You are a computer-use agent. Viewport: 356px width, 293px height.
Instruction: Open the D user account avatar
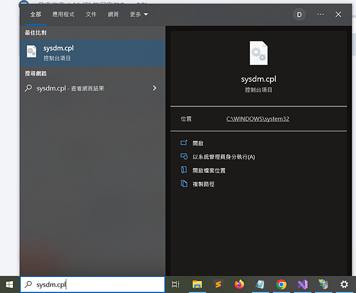pos(299,14)
